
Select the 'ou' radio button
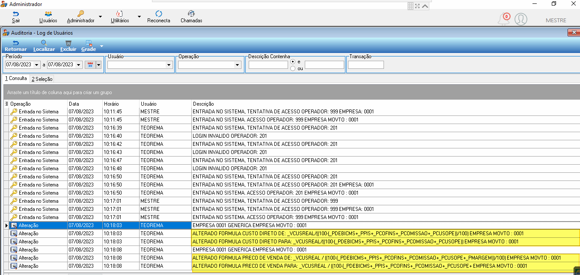(x=293, y=68)
